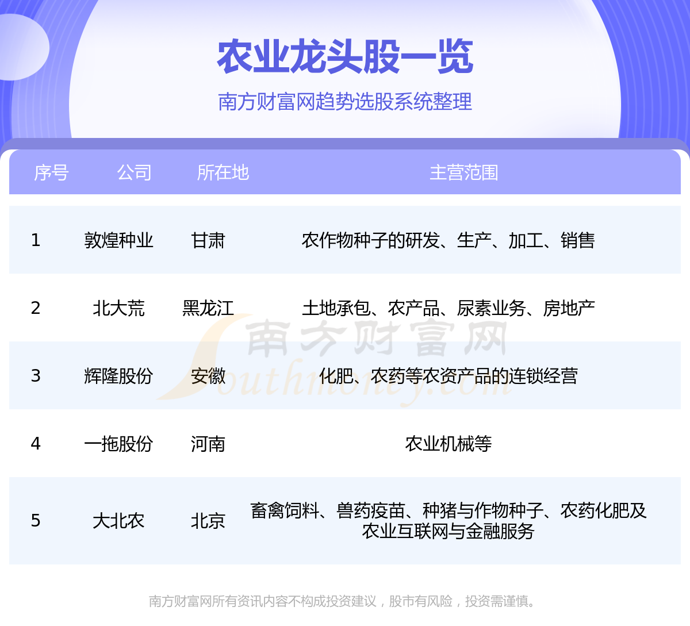This screenshot has height=626, width=690.
Task: Click company name 北大荒
Action: coord(118,308)
